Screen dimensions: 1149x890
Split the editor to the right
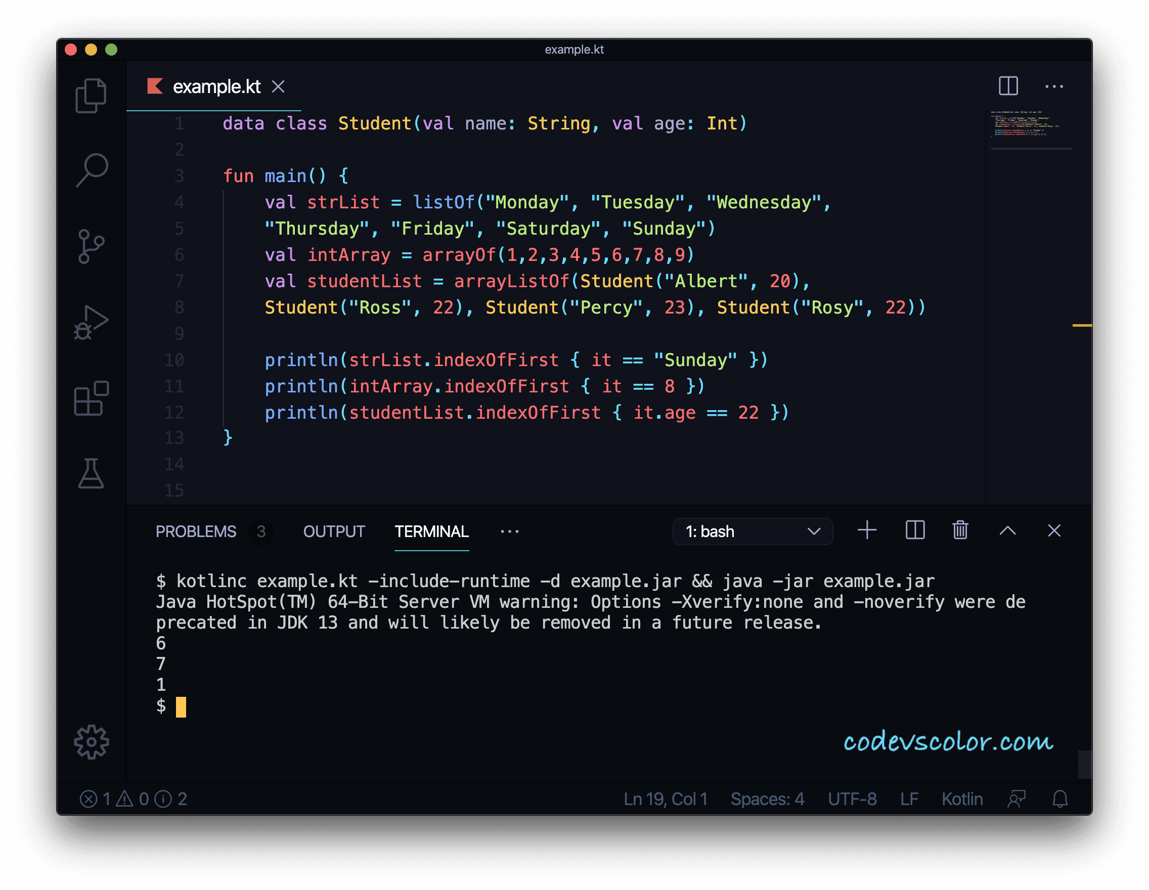pyautogui.click(x=1008, y=86)
